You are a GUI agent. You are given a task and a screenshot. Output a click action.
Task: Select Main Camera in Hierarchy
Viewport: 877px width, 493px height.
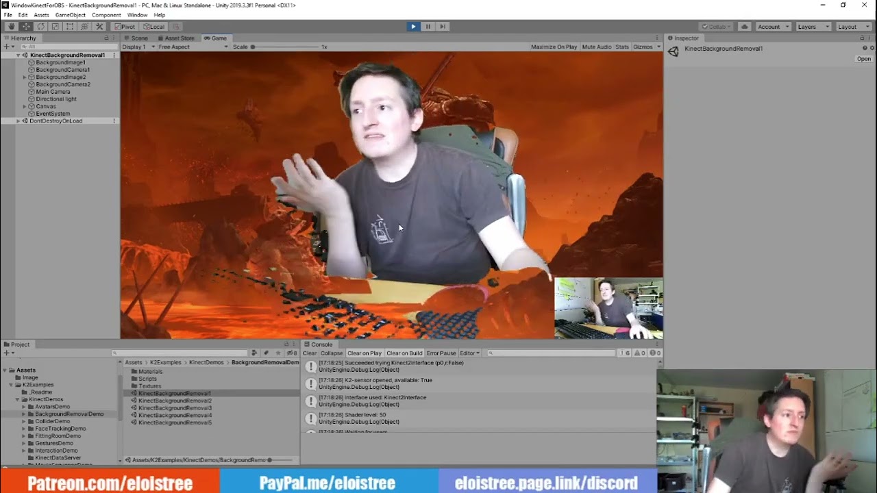(53, 92)
